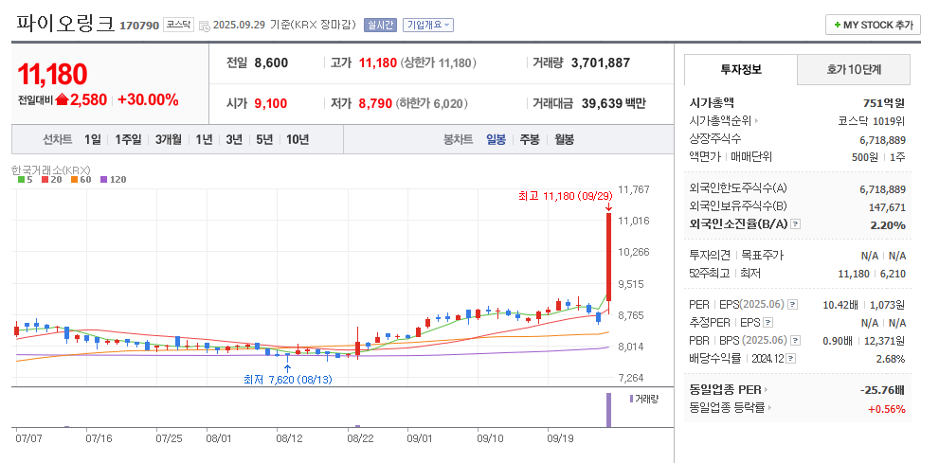Open the 기업개요 dropdown
The width and height of the screenshot is (939, 463).
tap(427, 25)
